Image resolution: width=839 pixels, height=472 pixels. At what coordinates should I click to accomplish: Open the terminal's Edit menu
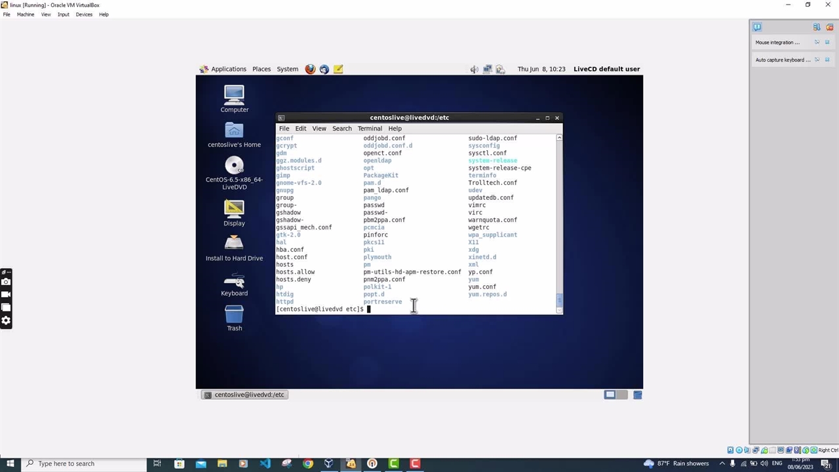pos(300,128)
